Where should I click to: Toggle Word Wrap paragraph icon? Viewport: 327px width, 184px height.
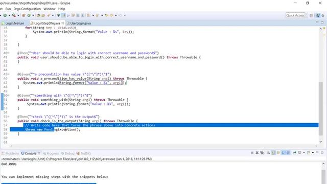pyautogui.click(x=58, y=15)
